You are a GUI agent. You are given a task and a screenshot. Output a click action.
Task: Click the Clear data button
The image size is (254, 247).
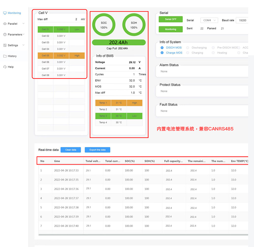(x=71, y=150)
